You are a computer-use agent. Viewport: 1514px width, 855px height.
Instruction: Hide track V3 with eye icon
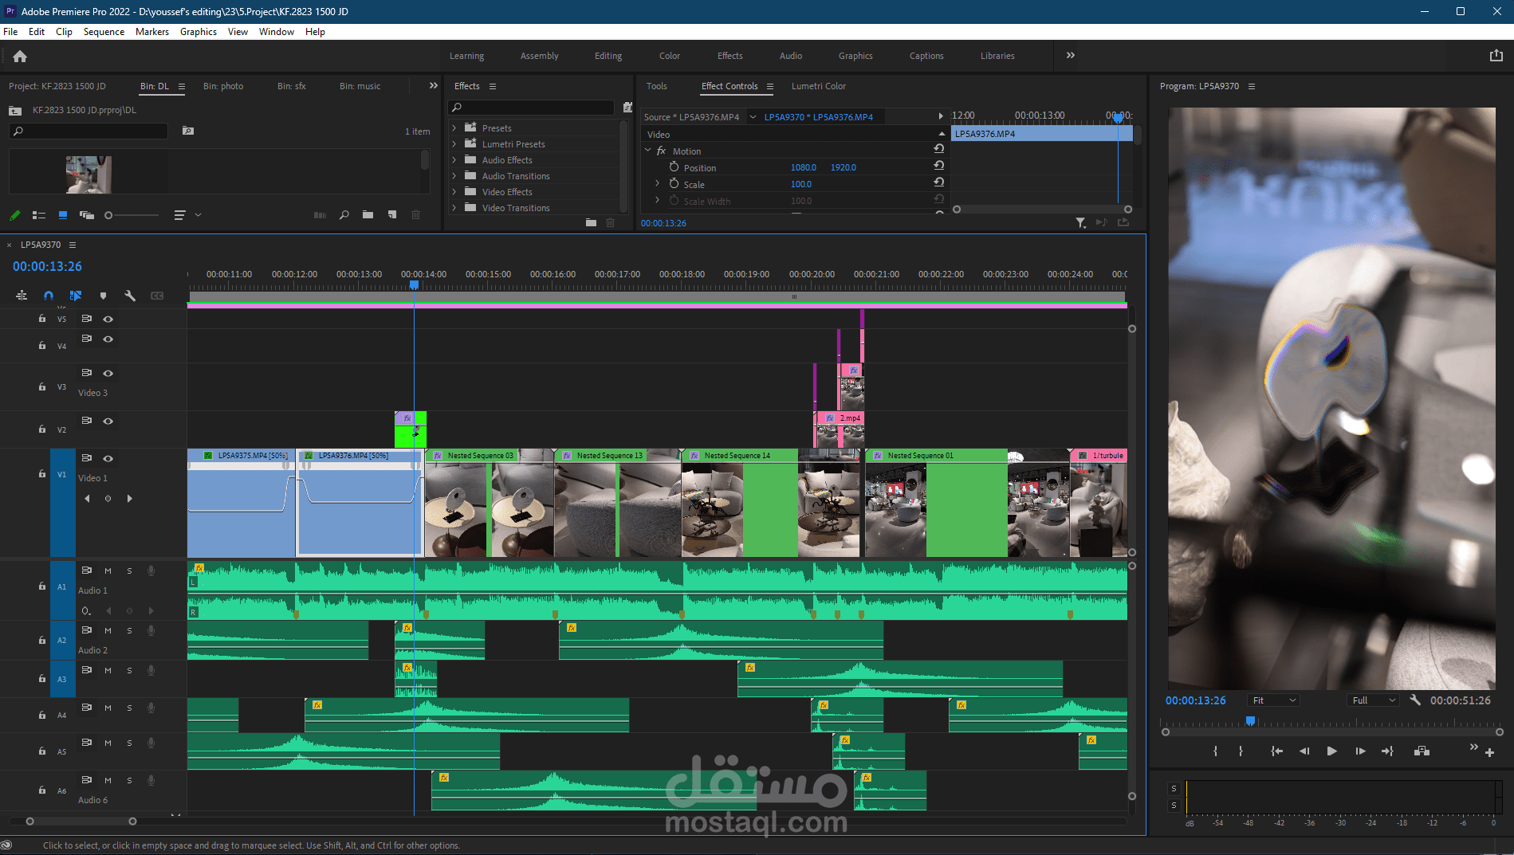(108, 373)
